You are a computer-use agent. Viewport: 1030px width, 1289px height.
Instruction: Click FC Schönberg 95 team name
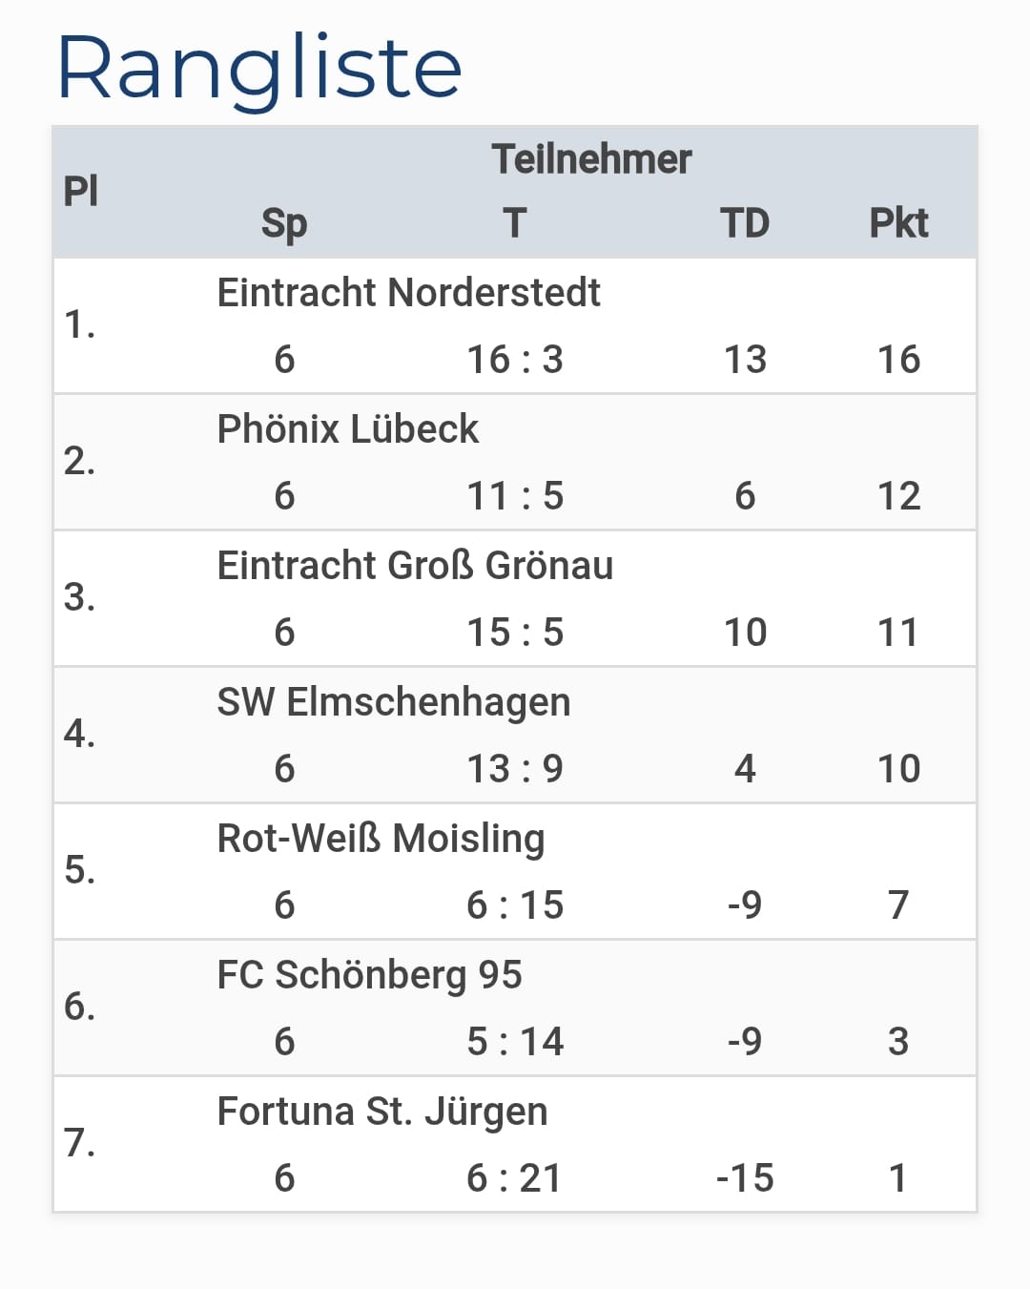(x=369, y=975)
